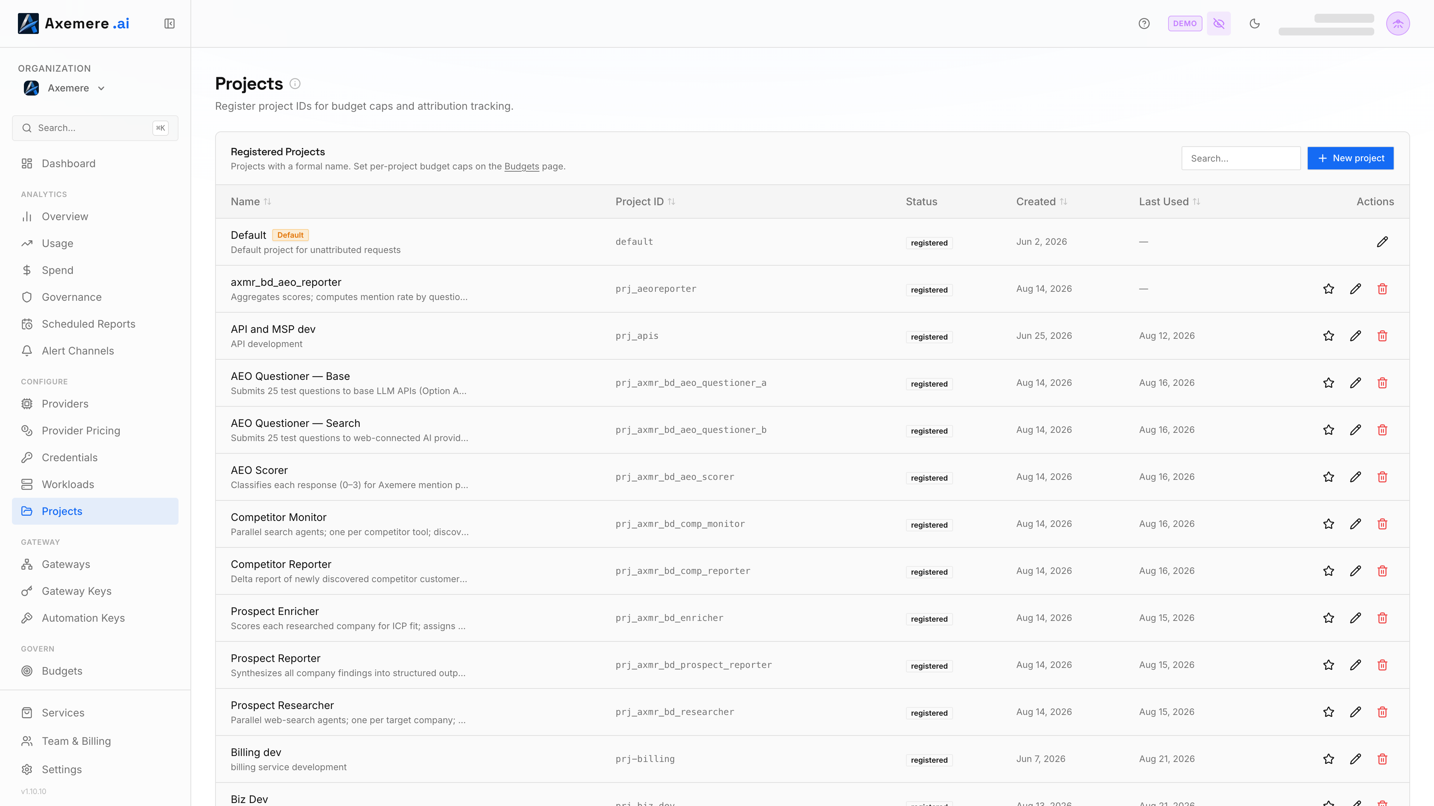Star the Prospect Enricher project
The height and width of the screenshot is (806, 1434).
click(1329, 618)
